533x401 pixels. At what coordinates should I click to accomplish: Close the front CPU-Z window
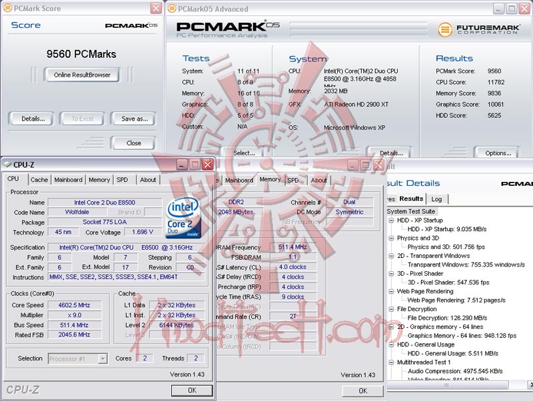pyautogui.click(x=208, y=165)
